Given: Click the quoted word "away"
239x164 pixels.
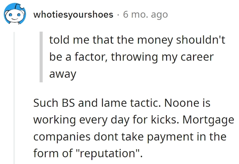Looking at the screenshot, I should tap(63, 74).
